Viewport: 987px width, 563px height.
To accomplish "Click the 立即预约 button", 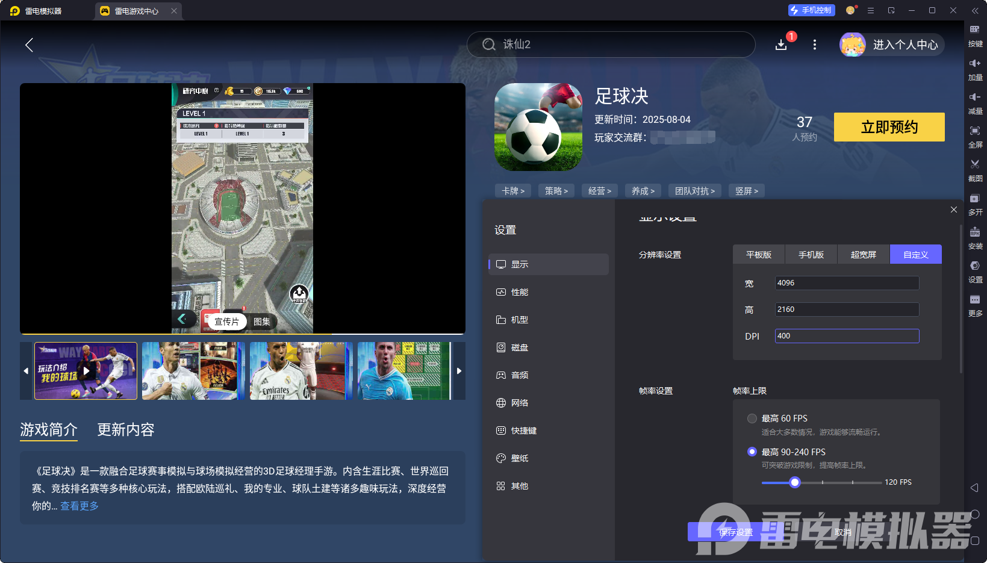I will (x=889, y=127).
